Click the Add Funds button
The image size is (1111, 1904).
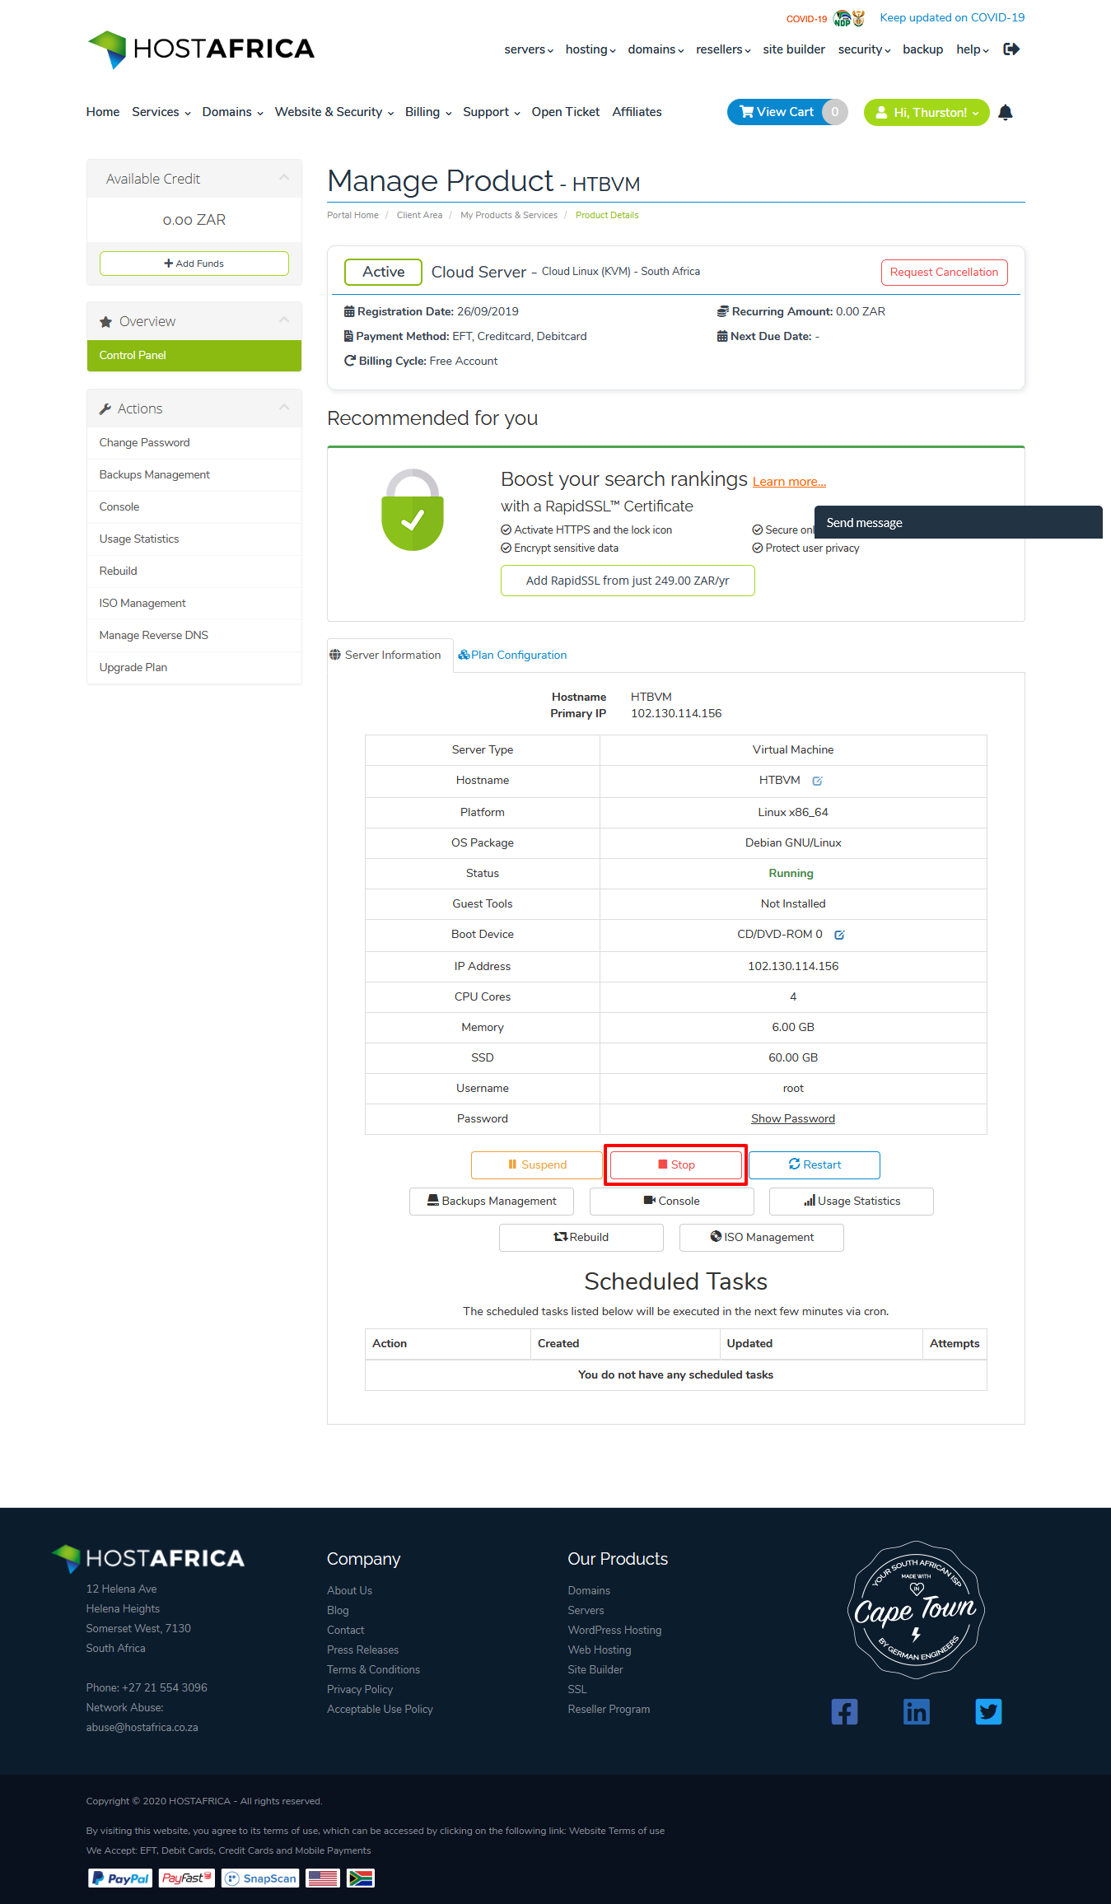(x=194, y=264)
